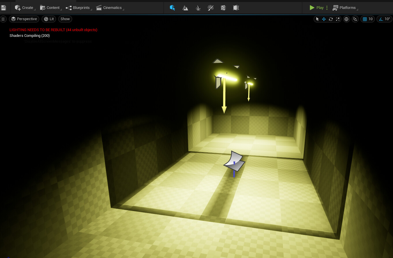Screen dimensions: 393x258
Task: Toggle world/local coordinate system globe
Action: 347,19
